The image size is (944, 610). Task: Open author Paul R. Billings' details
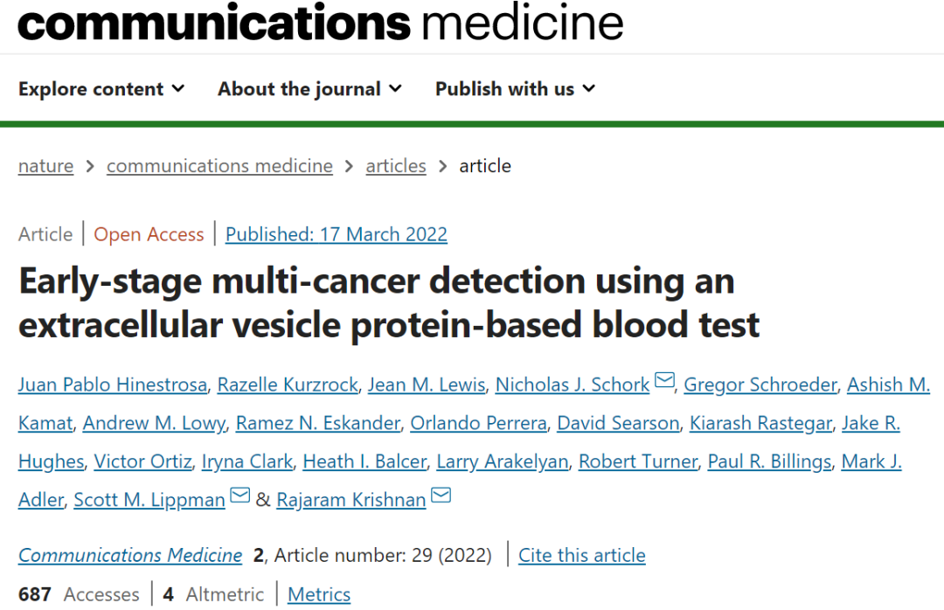(770, 461)
